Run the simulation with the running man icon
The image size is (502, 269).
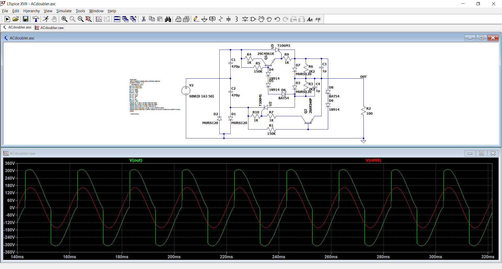pyautogui.click(x=46, y=19)
